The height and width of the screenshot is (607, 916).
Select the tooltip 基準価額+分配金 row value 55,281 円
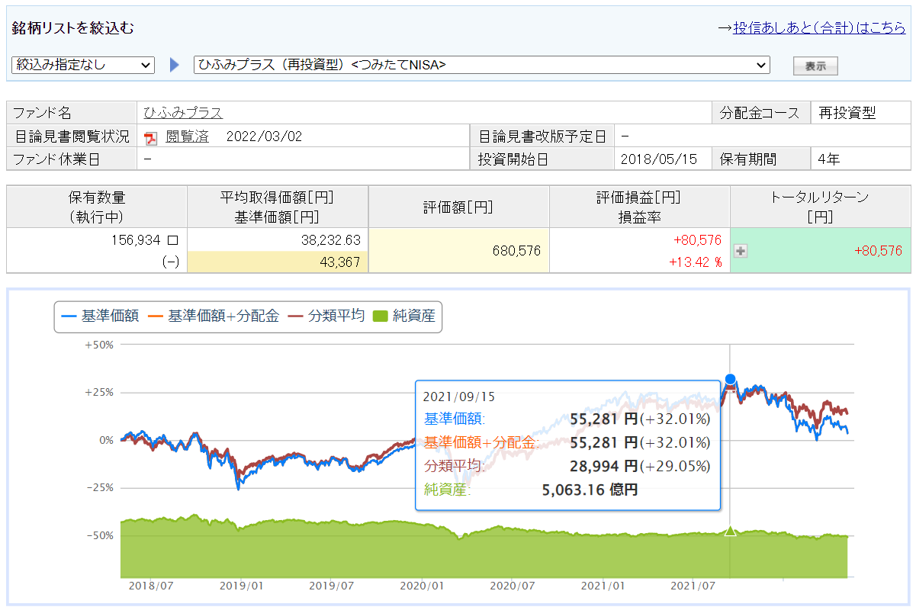pyautogui.click(x=604, y=442)
